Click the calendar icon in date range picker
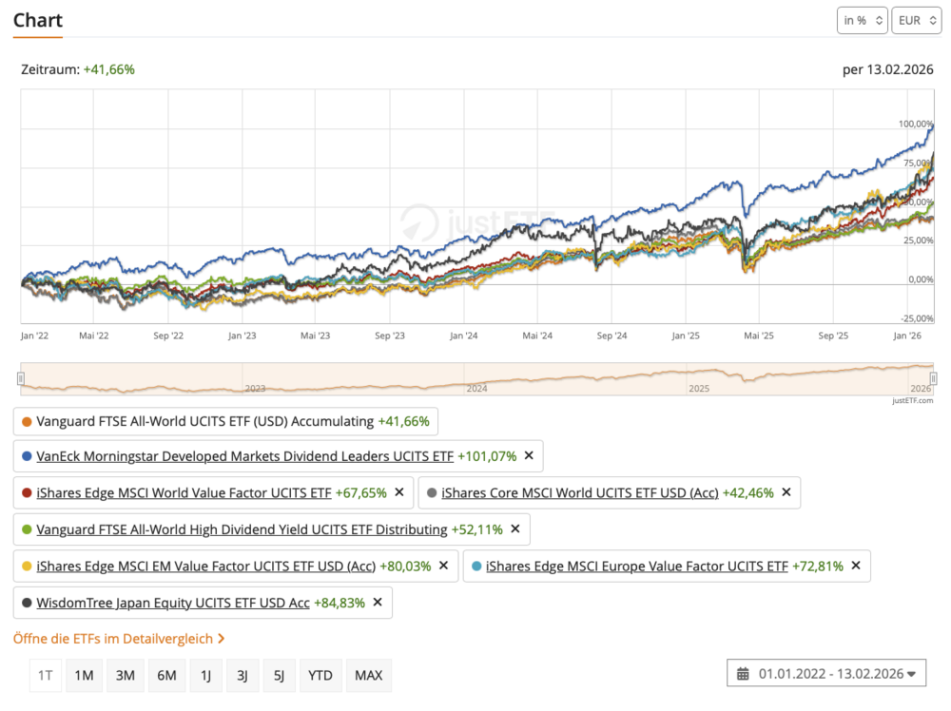This screenshot has height=711, width=951. click(x=743, y=673)
